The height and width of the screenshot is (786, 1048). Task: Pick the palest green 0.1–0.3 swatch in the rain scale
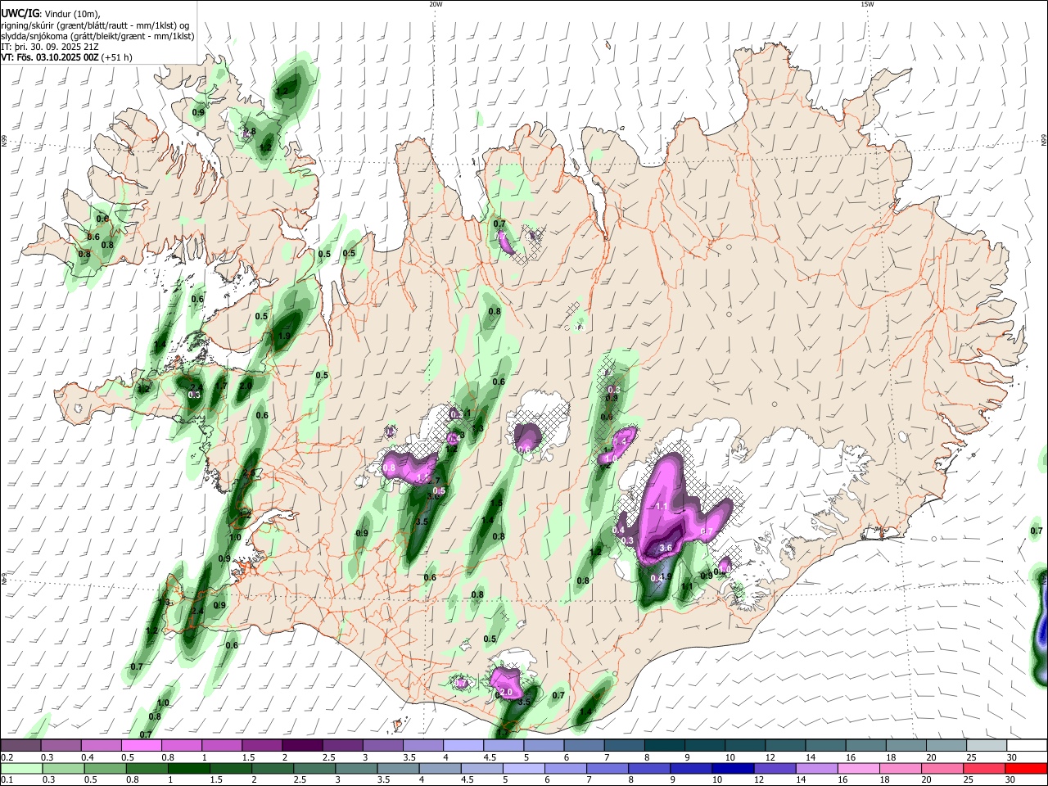click(x=20, y=768)
